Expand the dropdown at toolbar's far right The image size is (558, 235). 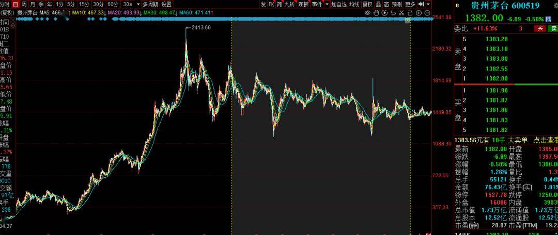(428, 4)
